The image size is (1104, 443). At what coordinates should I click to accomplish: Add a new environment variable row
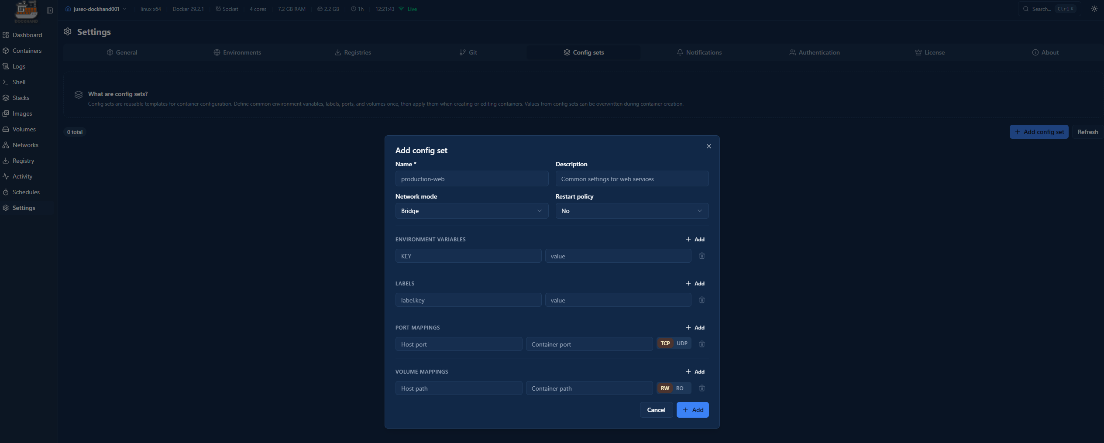click(x=695, y=239)
